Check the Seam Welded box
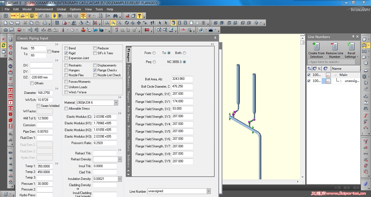Image resolution: width=371 pixels, height=197 pixels. (39, 106)
